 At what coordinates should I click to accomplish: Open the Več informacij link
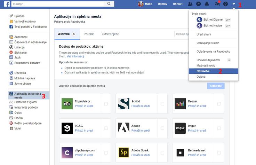pyautogui.click(x=75, y=56)
